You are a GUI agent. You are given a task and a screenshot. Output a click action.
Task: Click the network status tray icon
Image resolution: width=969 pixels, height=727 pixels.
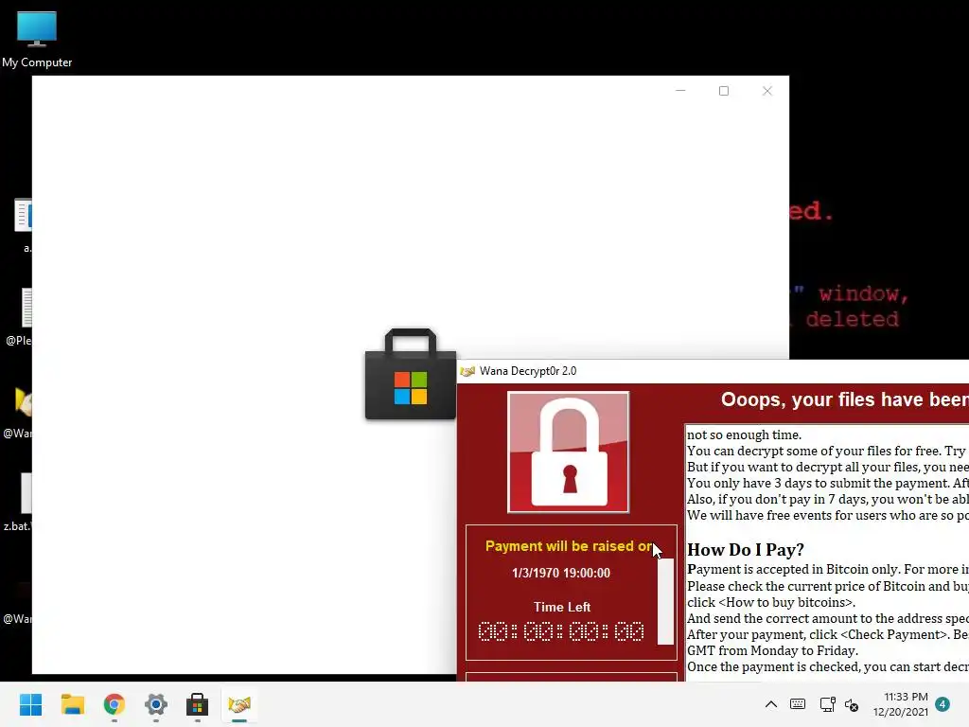(x=827, y=704)
